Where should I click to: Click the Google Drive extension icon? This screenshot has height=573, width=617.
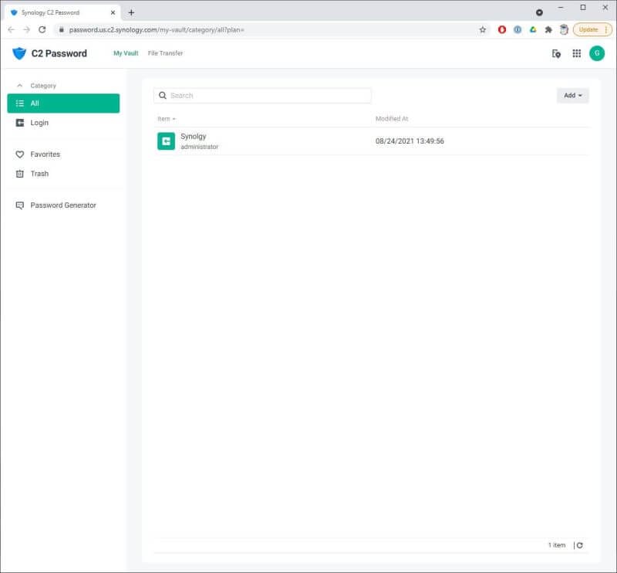coord(533,29)
